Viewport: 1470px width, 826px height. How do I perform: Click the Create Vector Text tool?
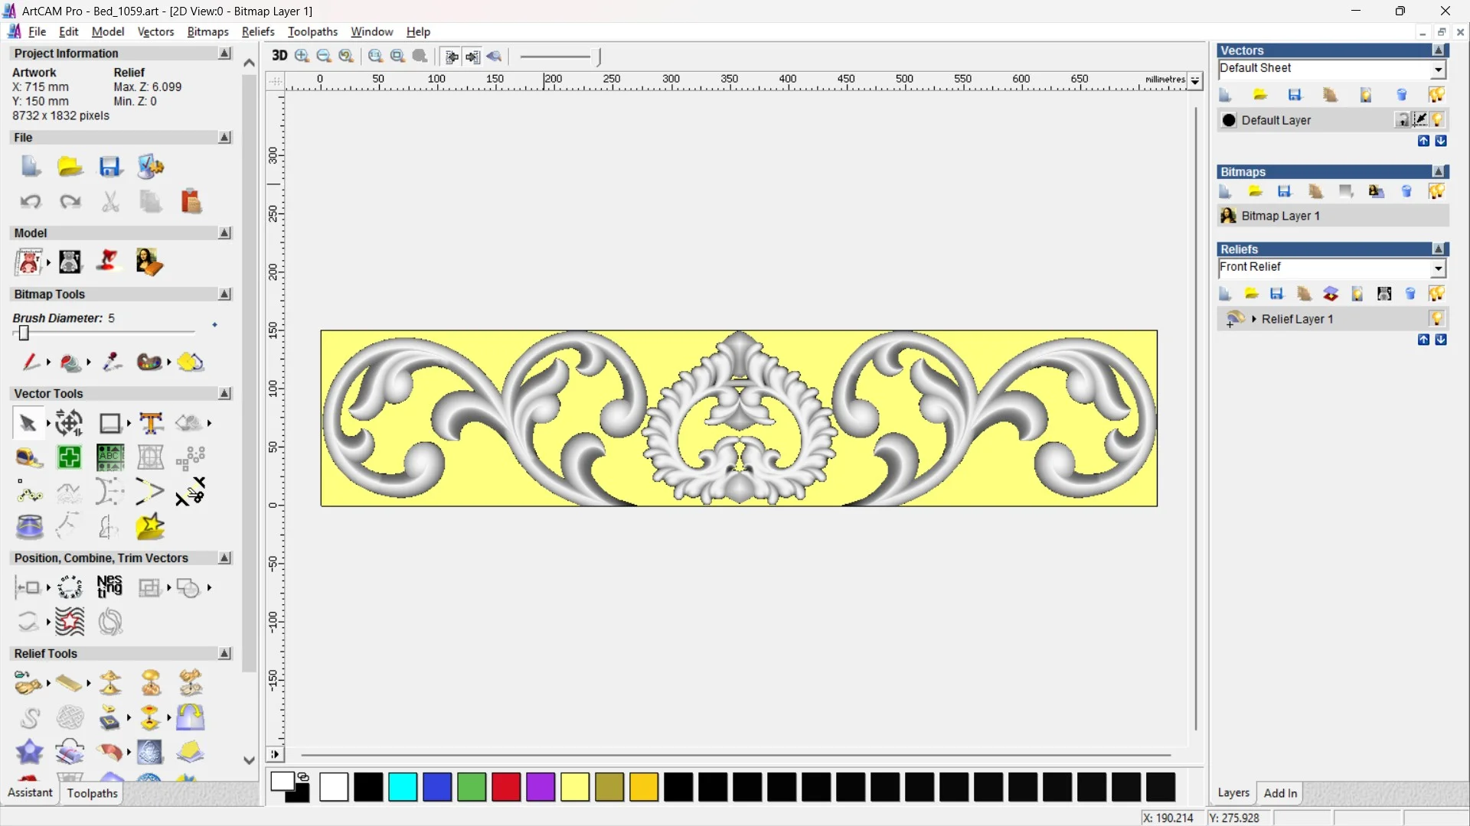coord(151,423)
